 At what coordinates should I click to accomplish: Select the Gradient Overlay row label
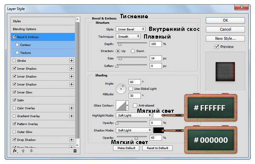pyautogui.click(x=28, y=116)
